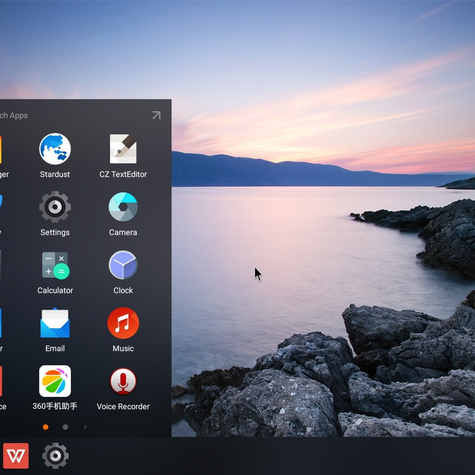Open the Clock app
This screenshot has width=475, height=475.
point(123,265)
